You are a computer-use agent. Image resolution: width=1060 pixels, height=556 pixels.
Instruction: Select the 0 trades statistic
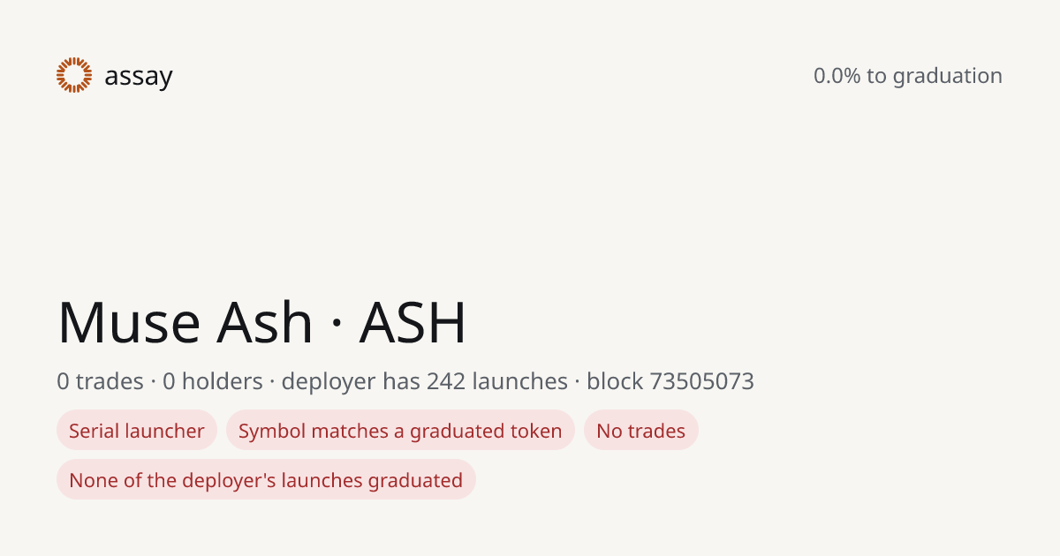(100, 381)
